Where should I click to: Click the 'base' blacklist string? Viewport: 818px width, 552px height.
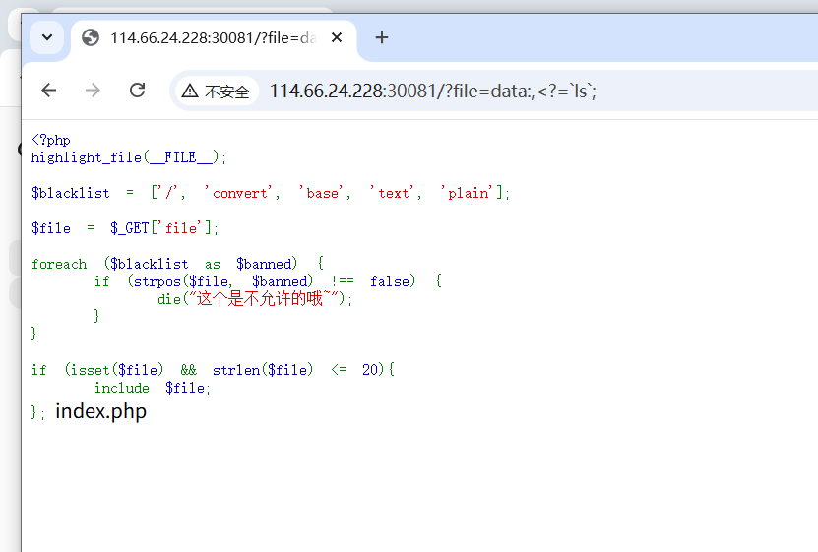tap(322, 193)
